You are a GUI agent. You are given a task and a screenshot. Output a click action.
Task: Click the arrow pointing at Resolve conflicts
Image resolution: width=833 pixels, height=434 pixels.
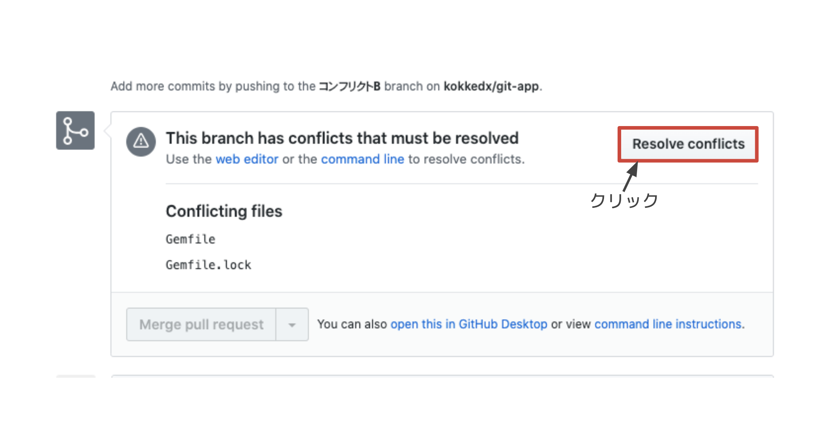pyautogui.click(x=631, y=177)
